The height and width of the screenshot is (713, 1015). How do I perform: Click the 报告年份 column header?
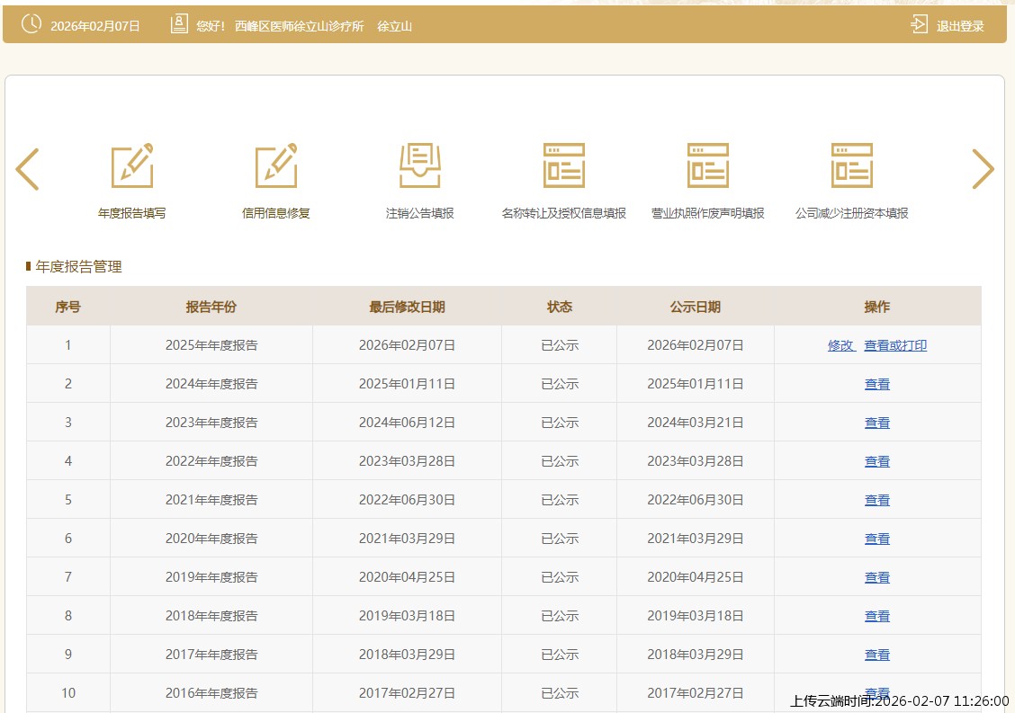coord(211,307)
